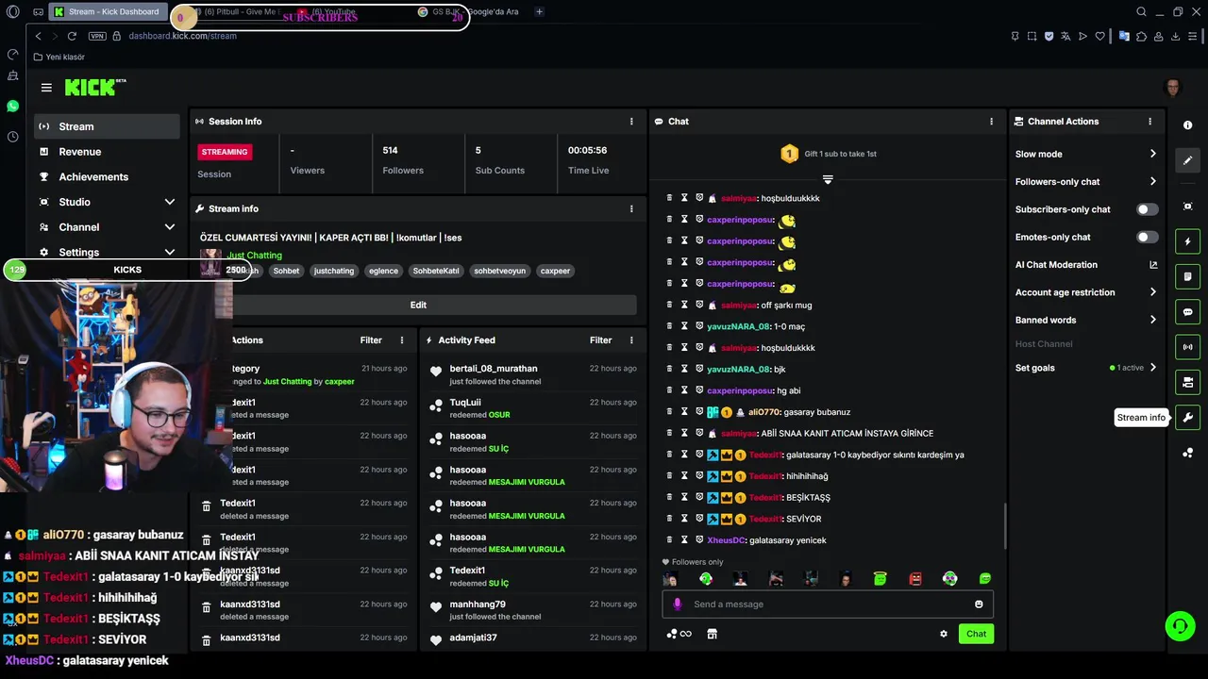Click username Tedexit1 on 'SEVİYOR' message
This screenshot has width=1208, height=679.
click(765, 519)
